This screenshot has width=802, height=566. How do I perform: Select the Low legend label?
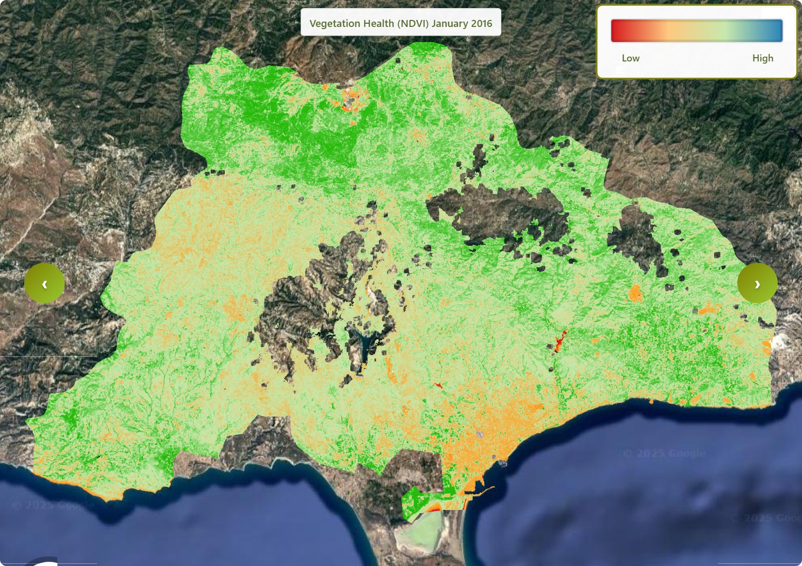tap(630, 58)
